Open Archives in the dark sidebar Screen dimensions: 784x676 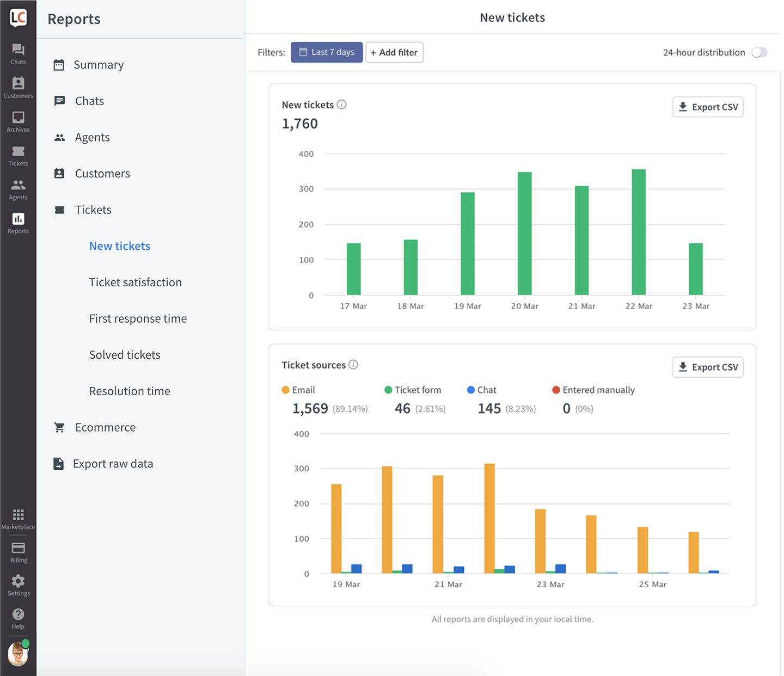pyautogui.click(x=18, y=121)
